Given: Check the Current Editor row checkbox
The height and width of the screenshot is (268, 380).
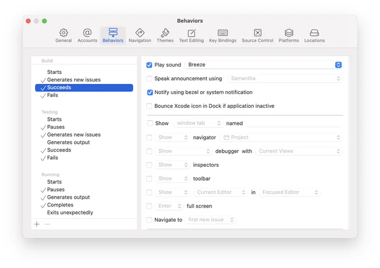Looking at the screenshot, I should pos(149,192).
